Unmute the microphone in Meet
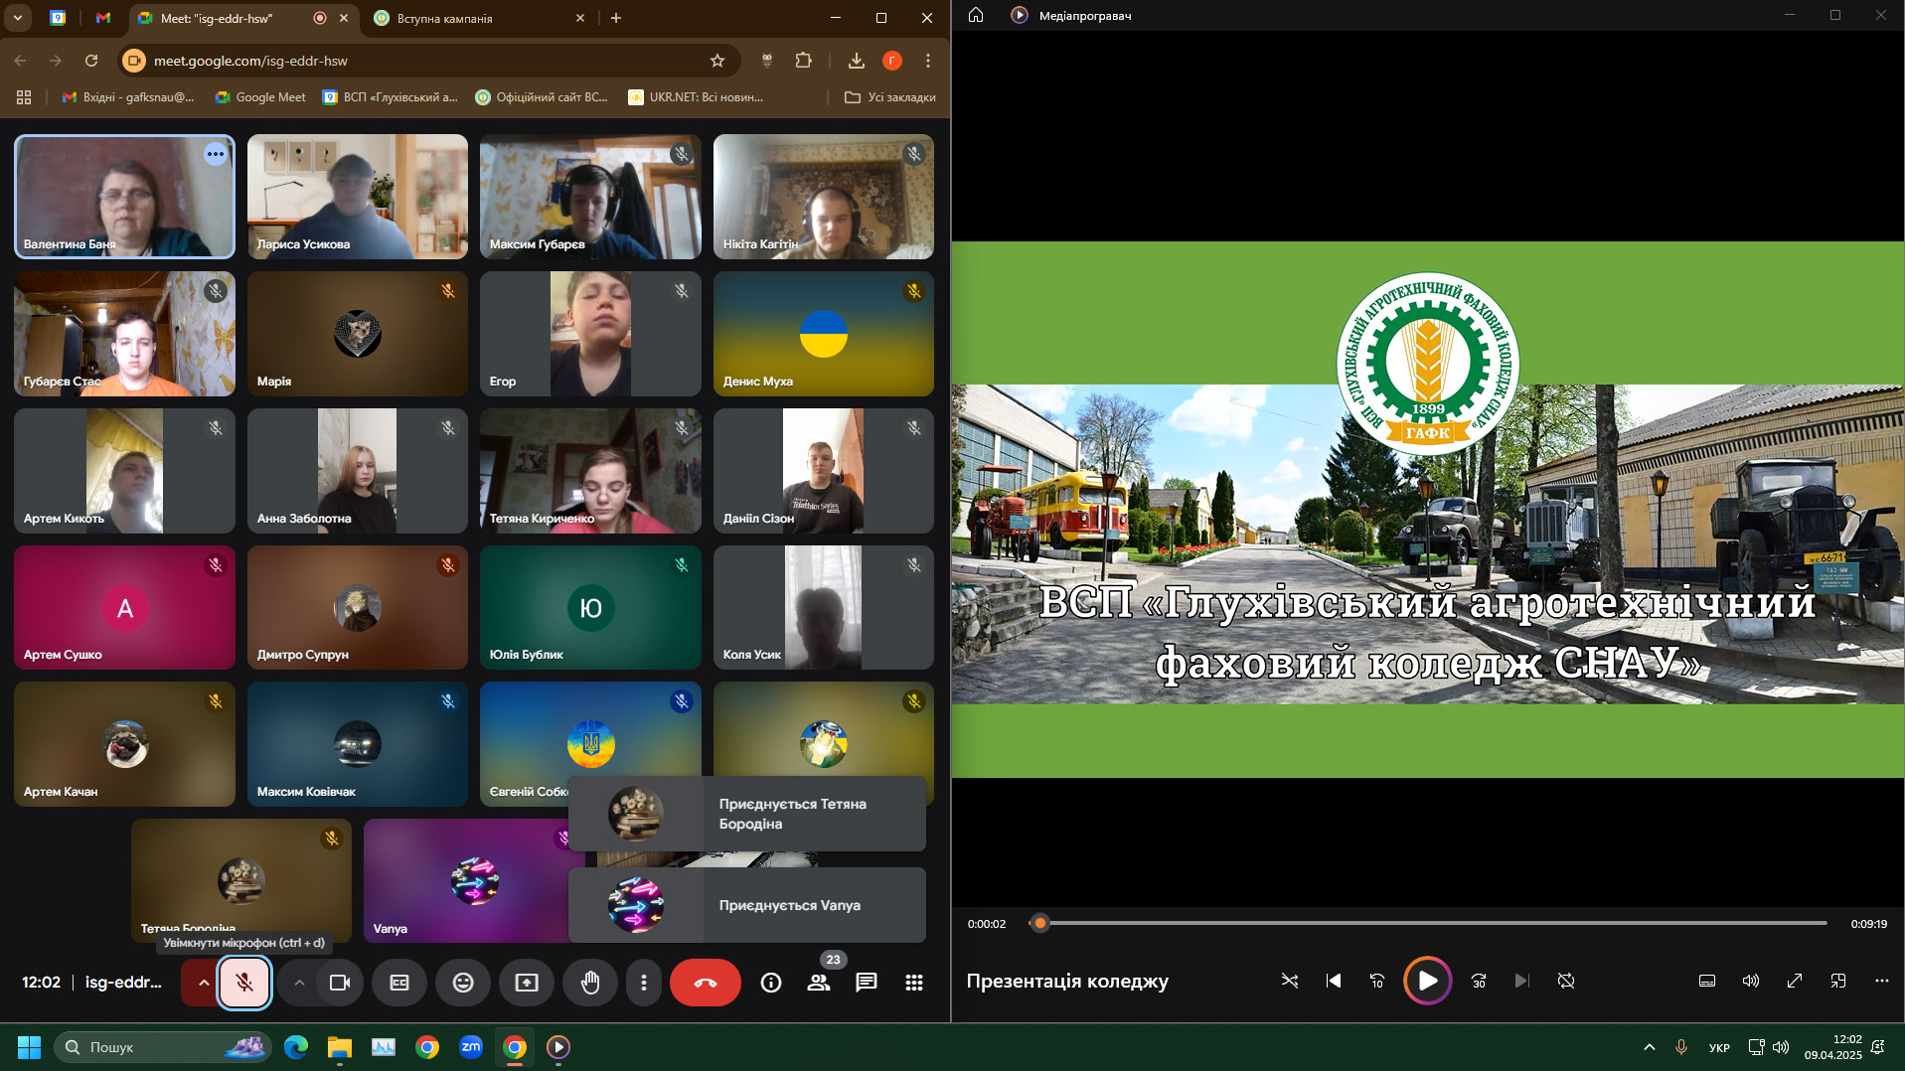 [244, 983]
